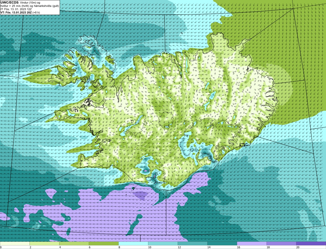The width and height of the screenshot is (326, 249).
Task: Click the legend scale label "2"
Action: (x=30, y=247)
